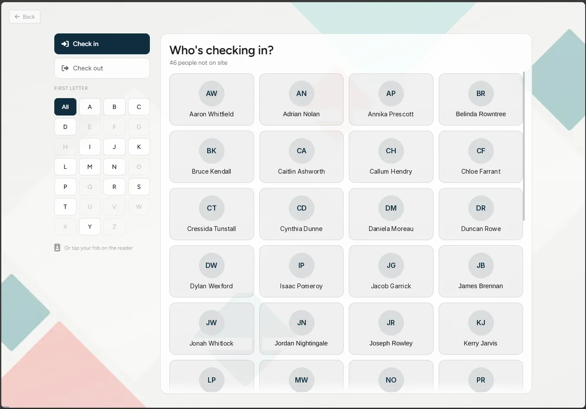Check in Cressida Tunstall

point(212,214)
